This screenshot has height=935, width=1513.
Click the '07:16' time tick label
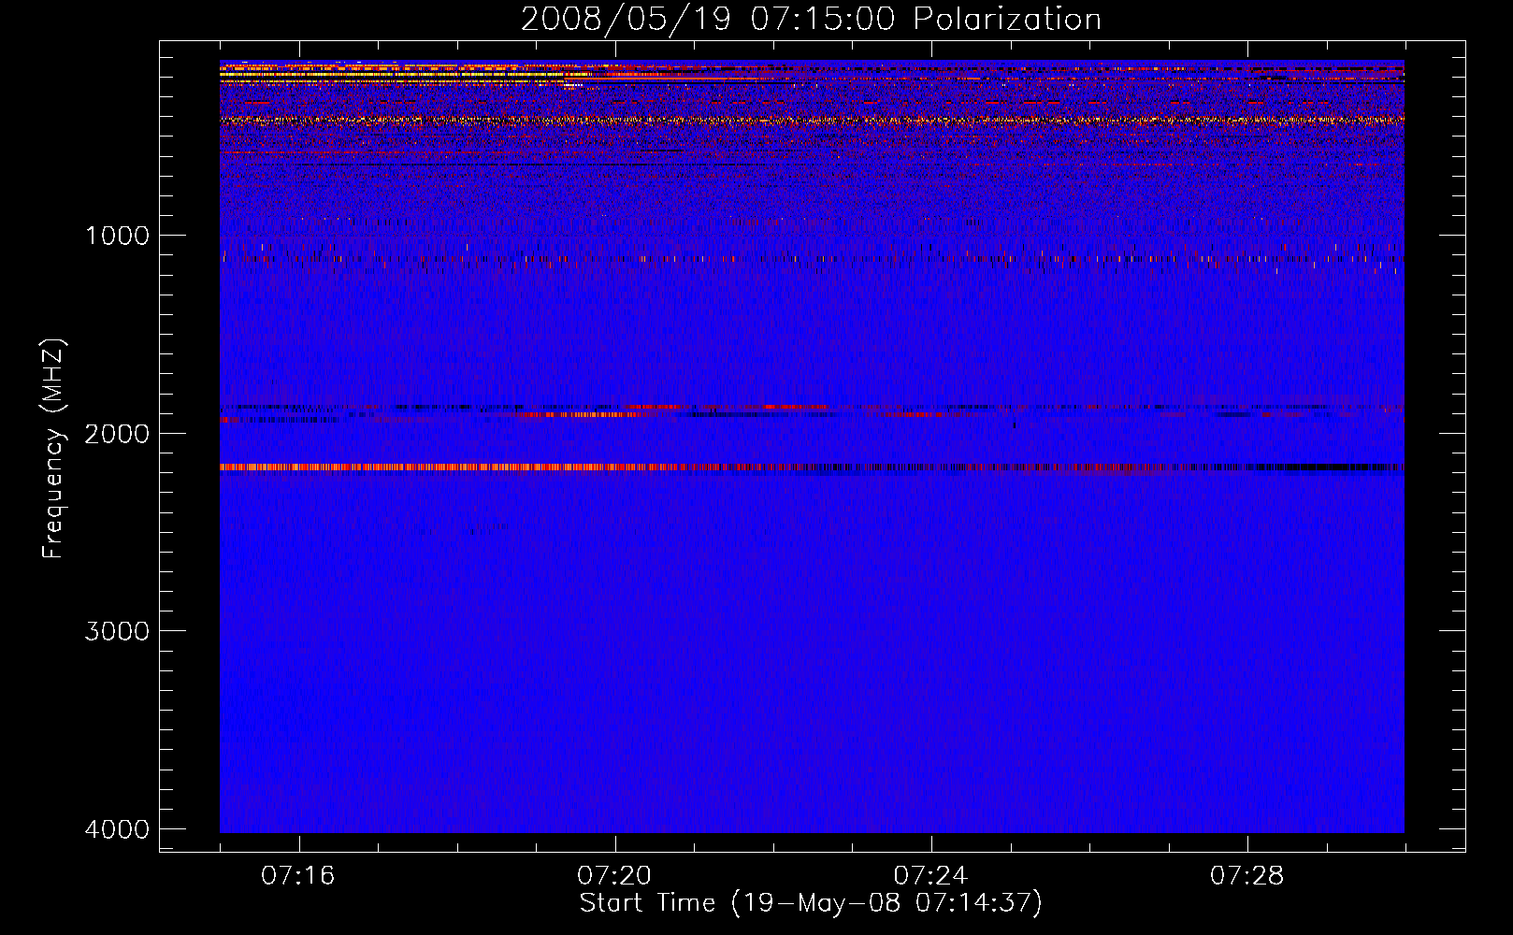pyautogui.click(x=298, y=876)
